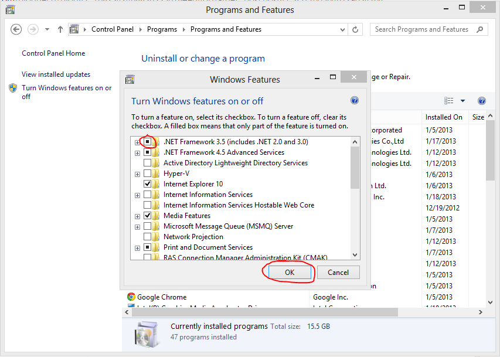
Task: Open the recent locations dropdown arrow
Action: [47, 29]
